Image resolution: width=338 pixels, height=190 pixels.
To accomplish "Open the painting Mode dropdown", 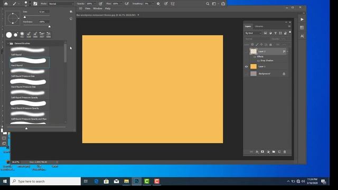I will point(61,4).
